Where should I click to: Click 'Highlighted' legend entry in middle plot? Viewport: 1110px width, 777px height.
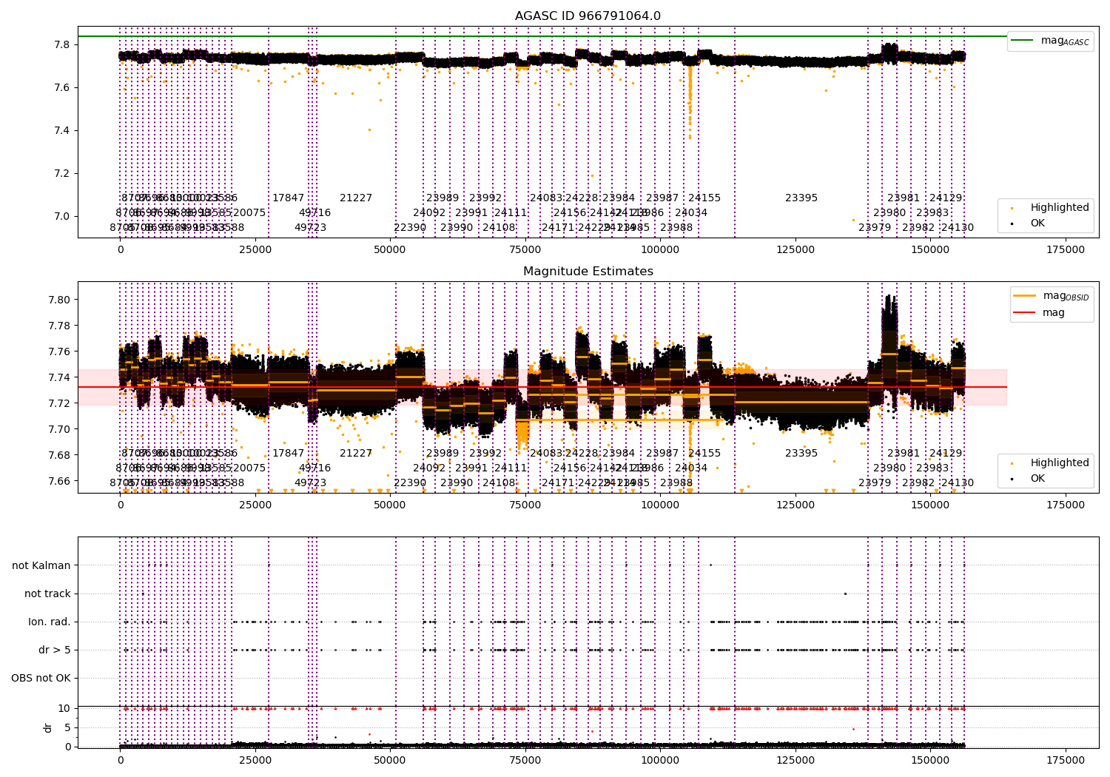[1052, 462]
